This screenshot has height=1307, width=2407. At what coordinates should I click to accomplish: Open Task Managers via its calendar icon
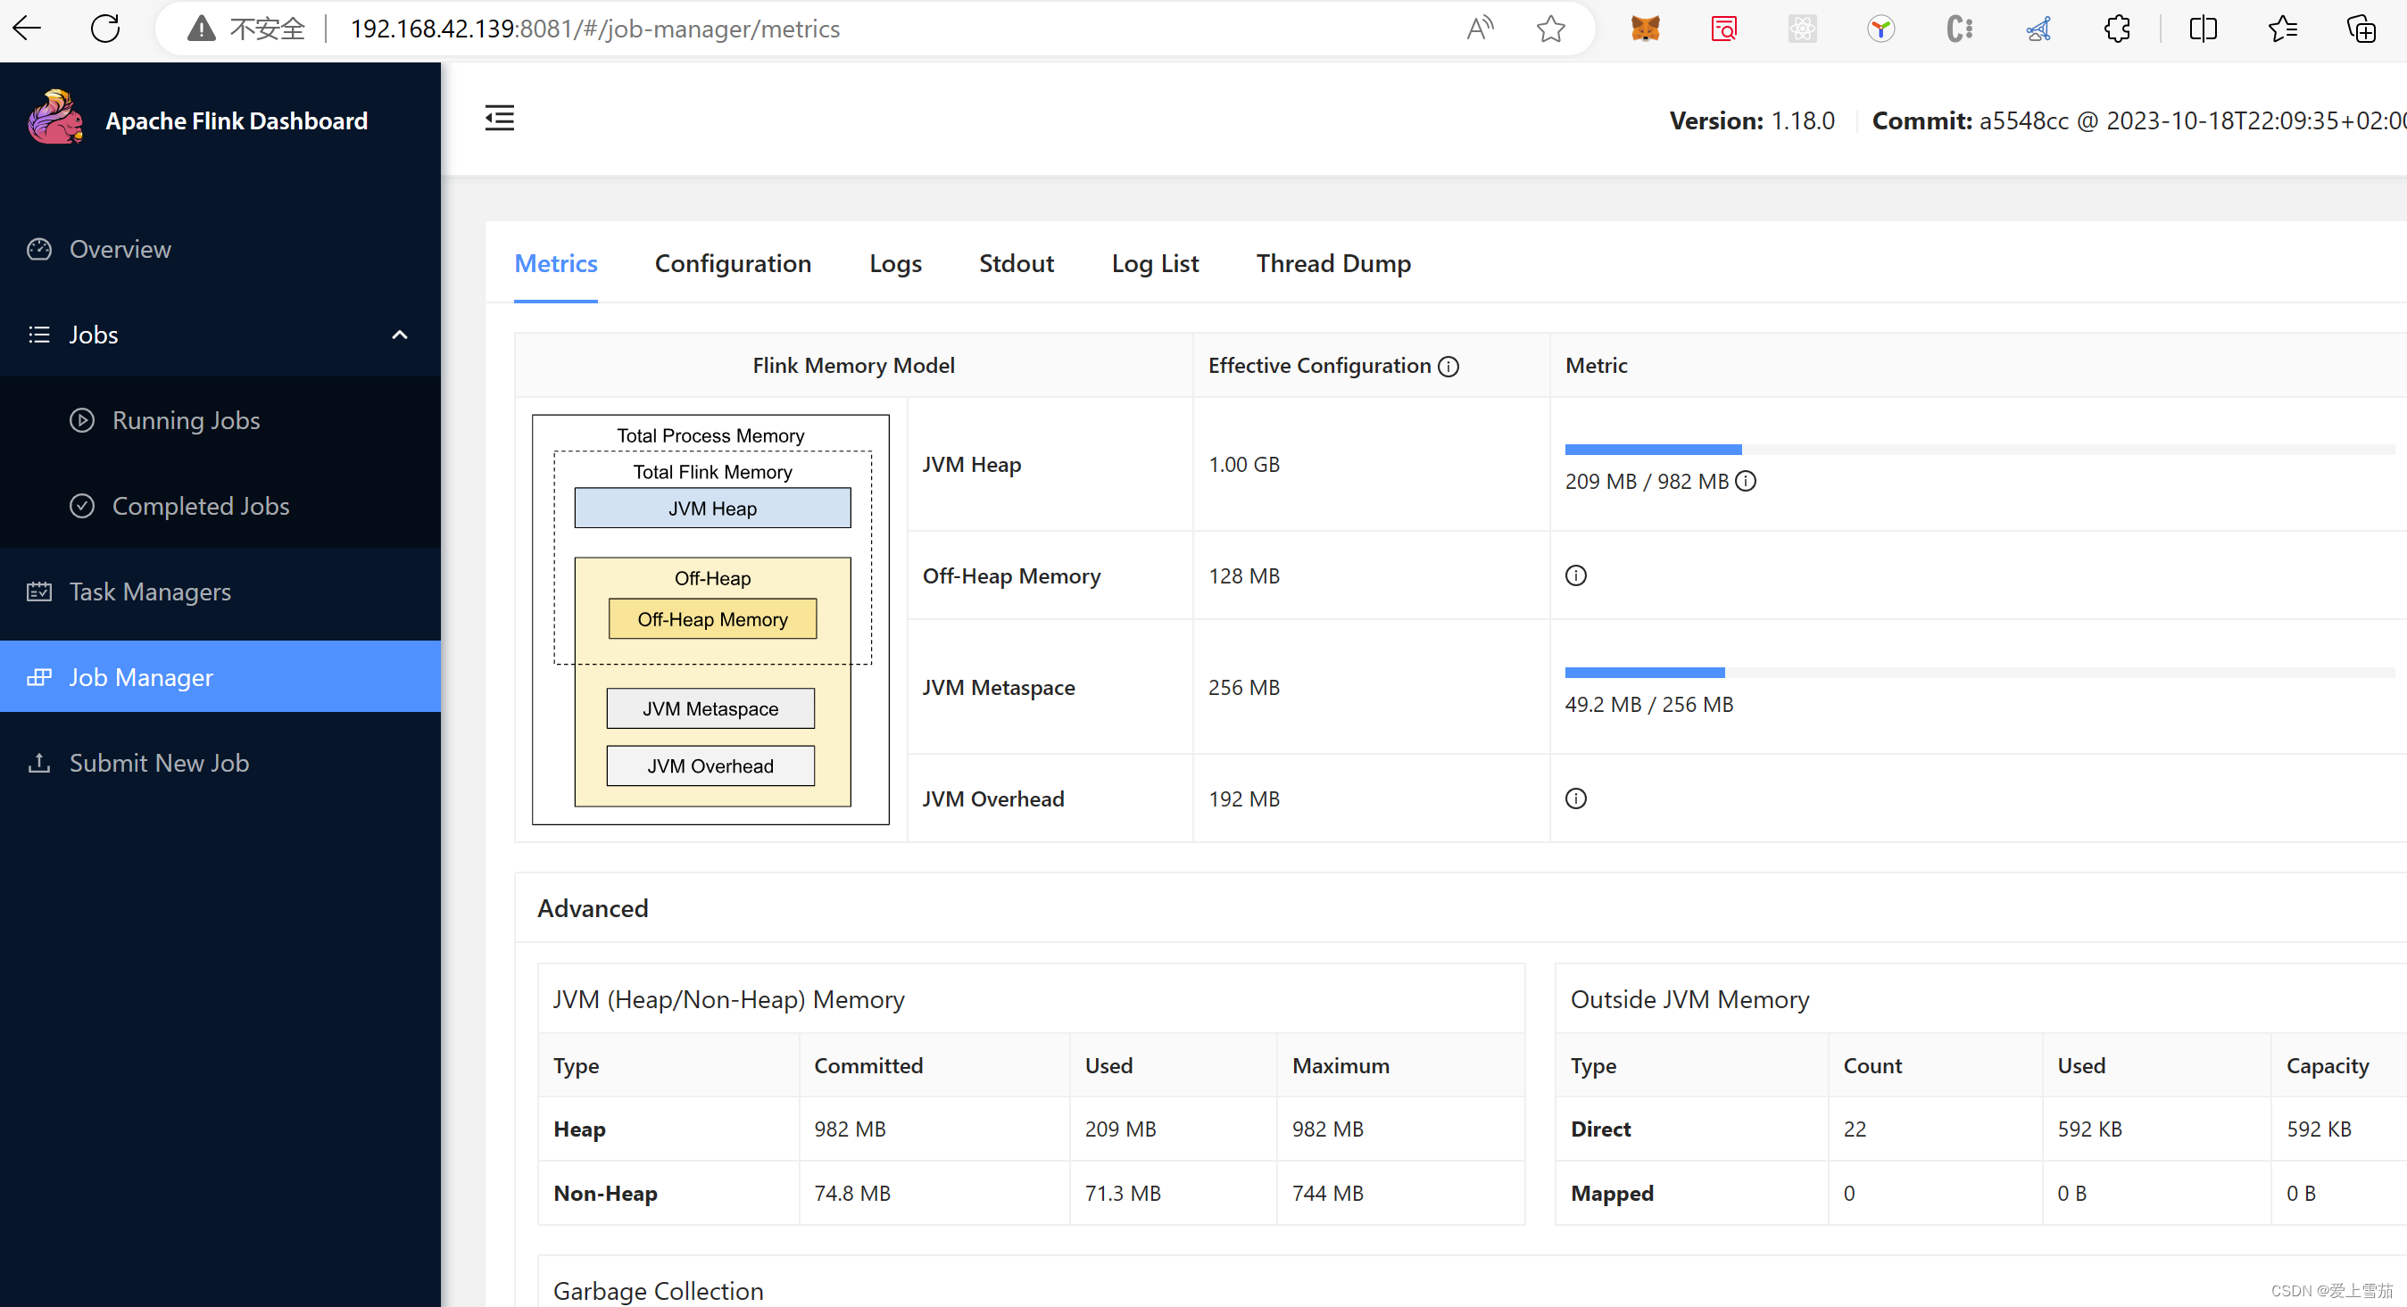[39, 591]
